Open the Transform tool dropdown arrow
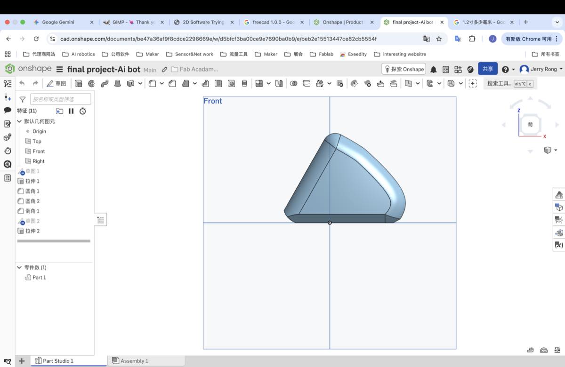 click(329, 83)
